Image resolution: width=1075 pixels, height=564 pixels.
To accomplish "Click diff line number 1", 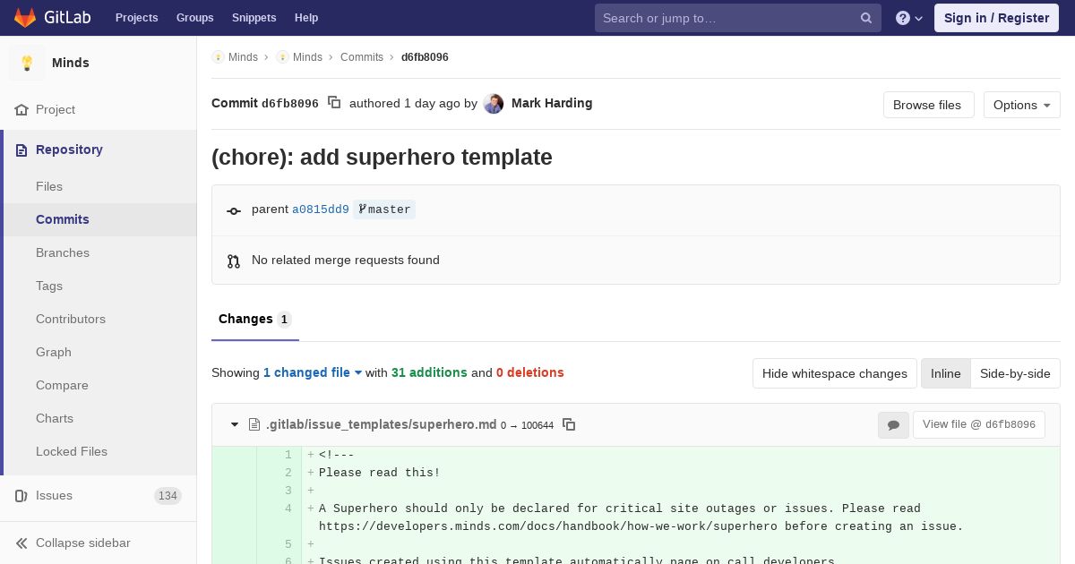I will tap(288, 455).
